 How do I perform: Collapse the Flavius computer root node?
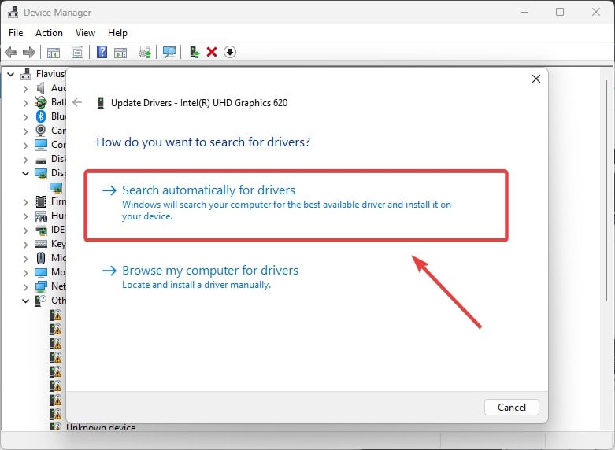pos(10,74)
